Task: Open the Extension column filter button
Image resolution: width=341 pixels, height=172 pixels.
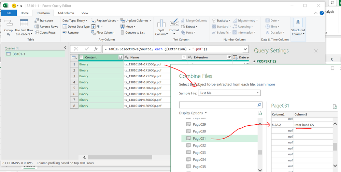Action: [x=229, y=57]
